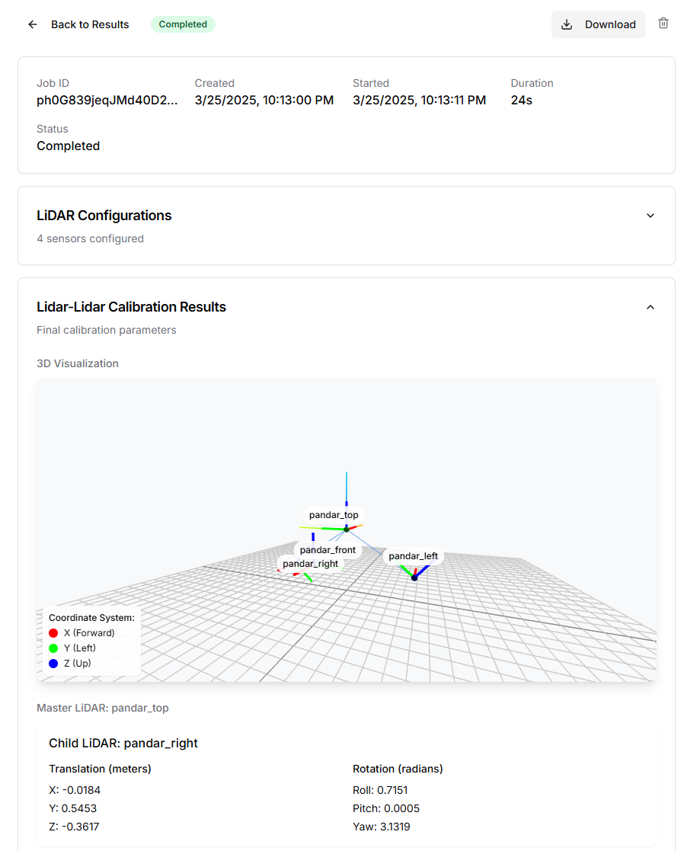The height and width of the screenshot is (851, 700).
Task: Open Back to Results link
Action: [x=90, y=24]
